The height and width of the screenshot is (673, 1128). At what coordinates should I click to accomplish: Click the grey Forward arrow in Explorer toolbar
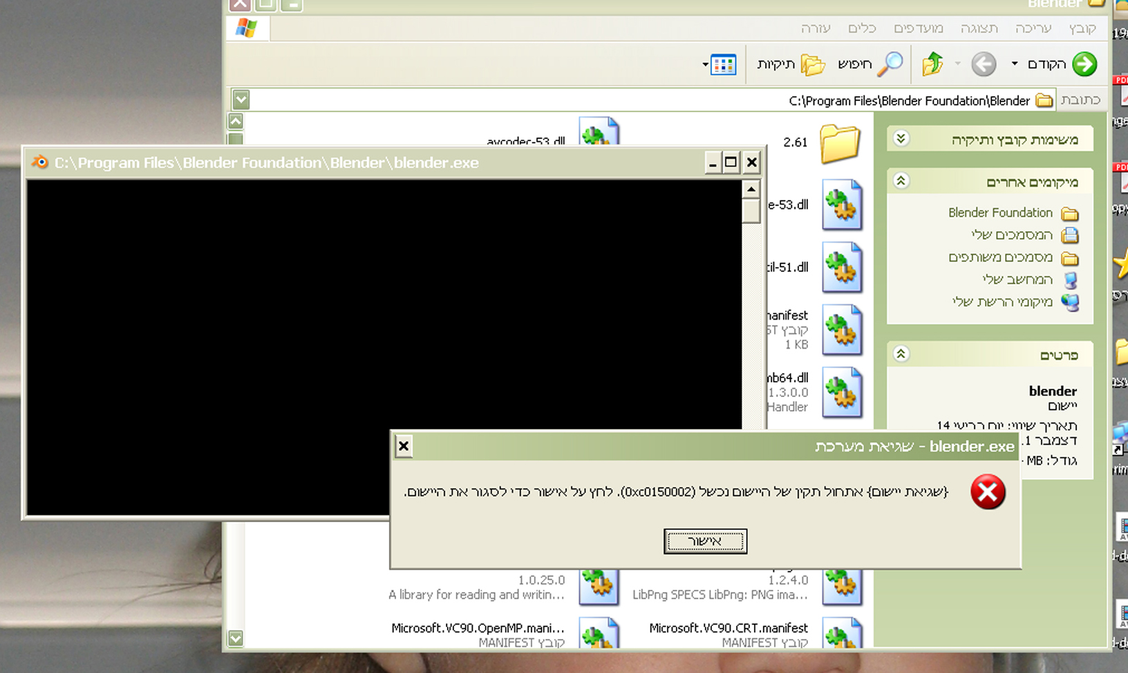tap(984, 64)
